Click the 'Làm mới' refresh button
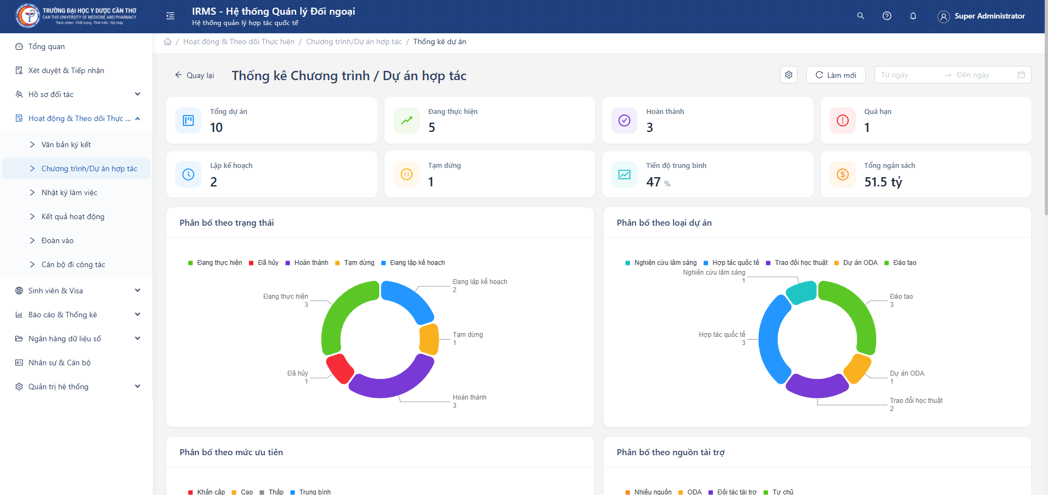 [x=836, y=75]
